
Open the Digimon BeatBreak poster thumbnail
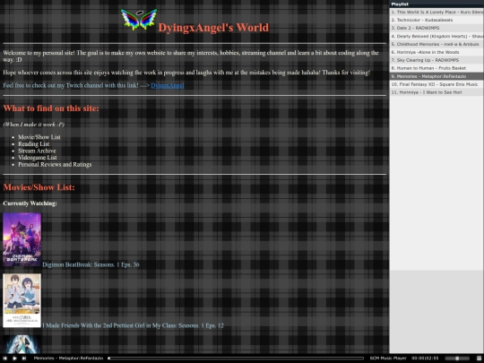pos(22,239)
